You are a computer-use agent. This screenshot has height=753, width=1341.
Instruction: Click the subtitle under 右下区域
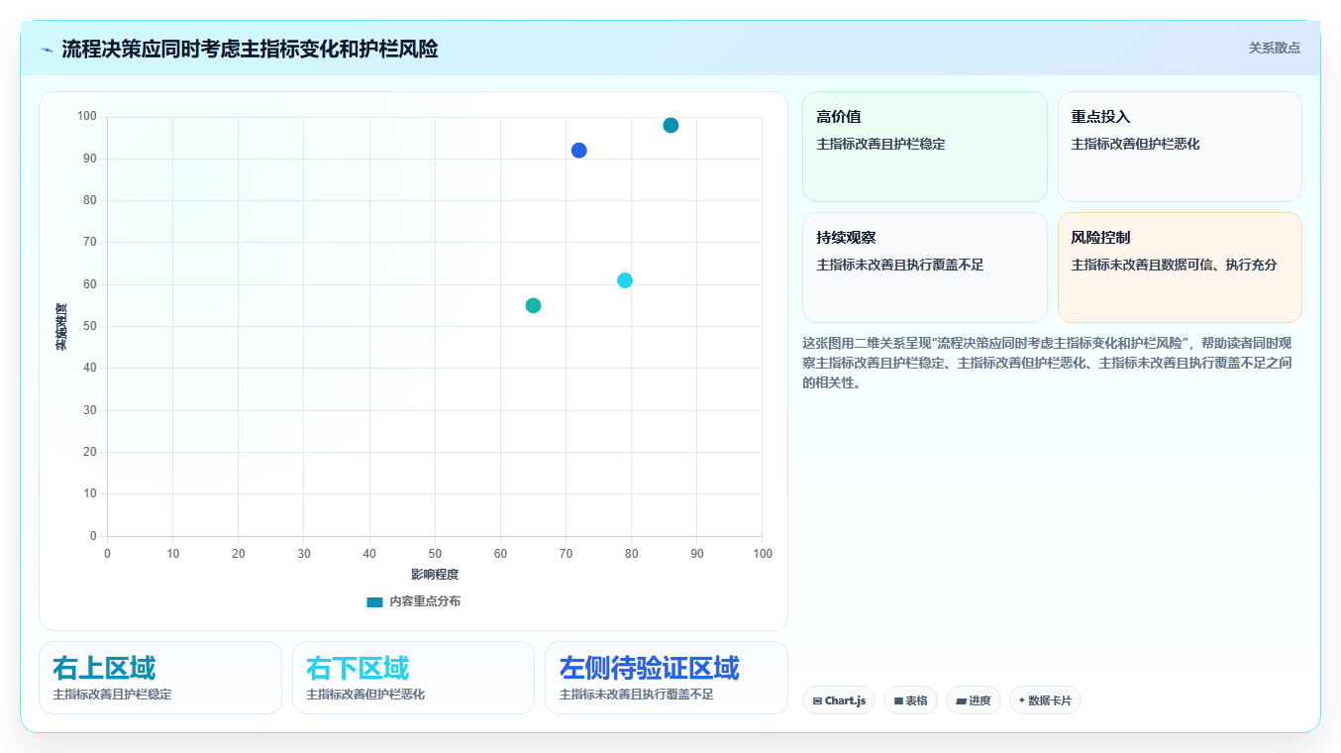[365, 695]
